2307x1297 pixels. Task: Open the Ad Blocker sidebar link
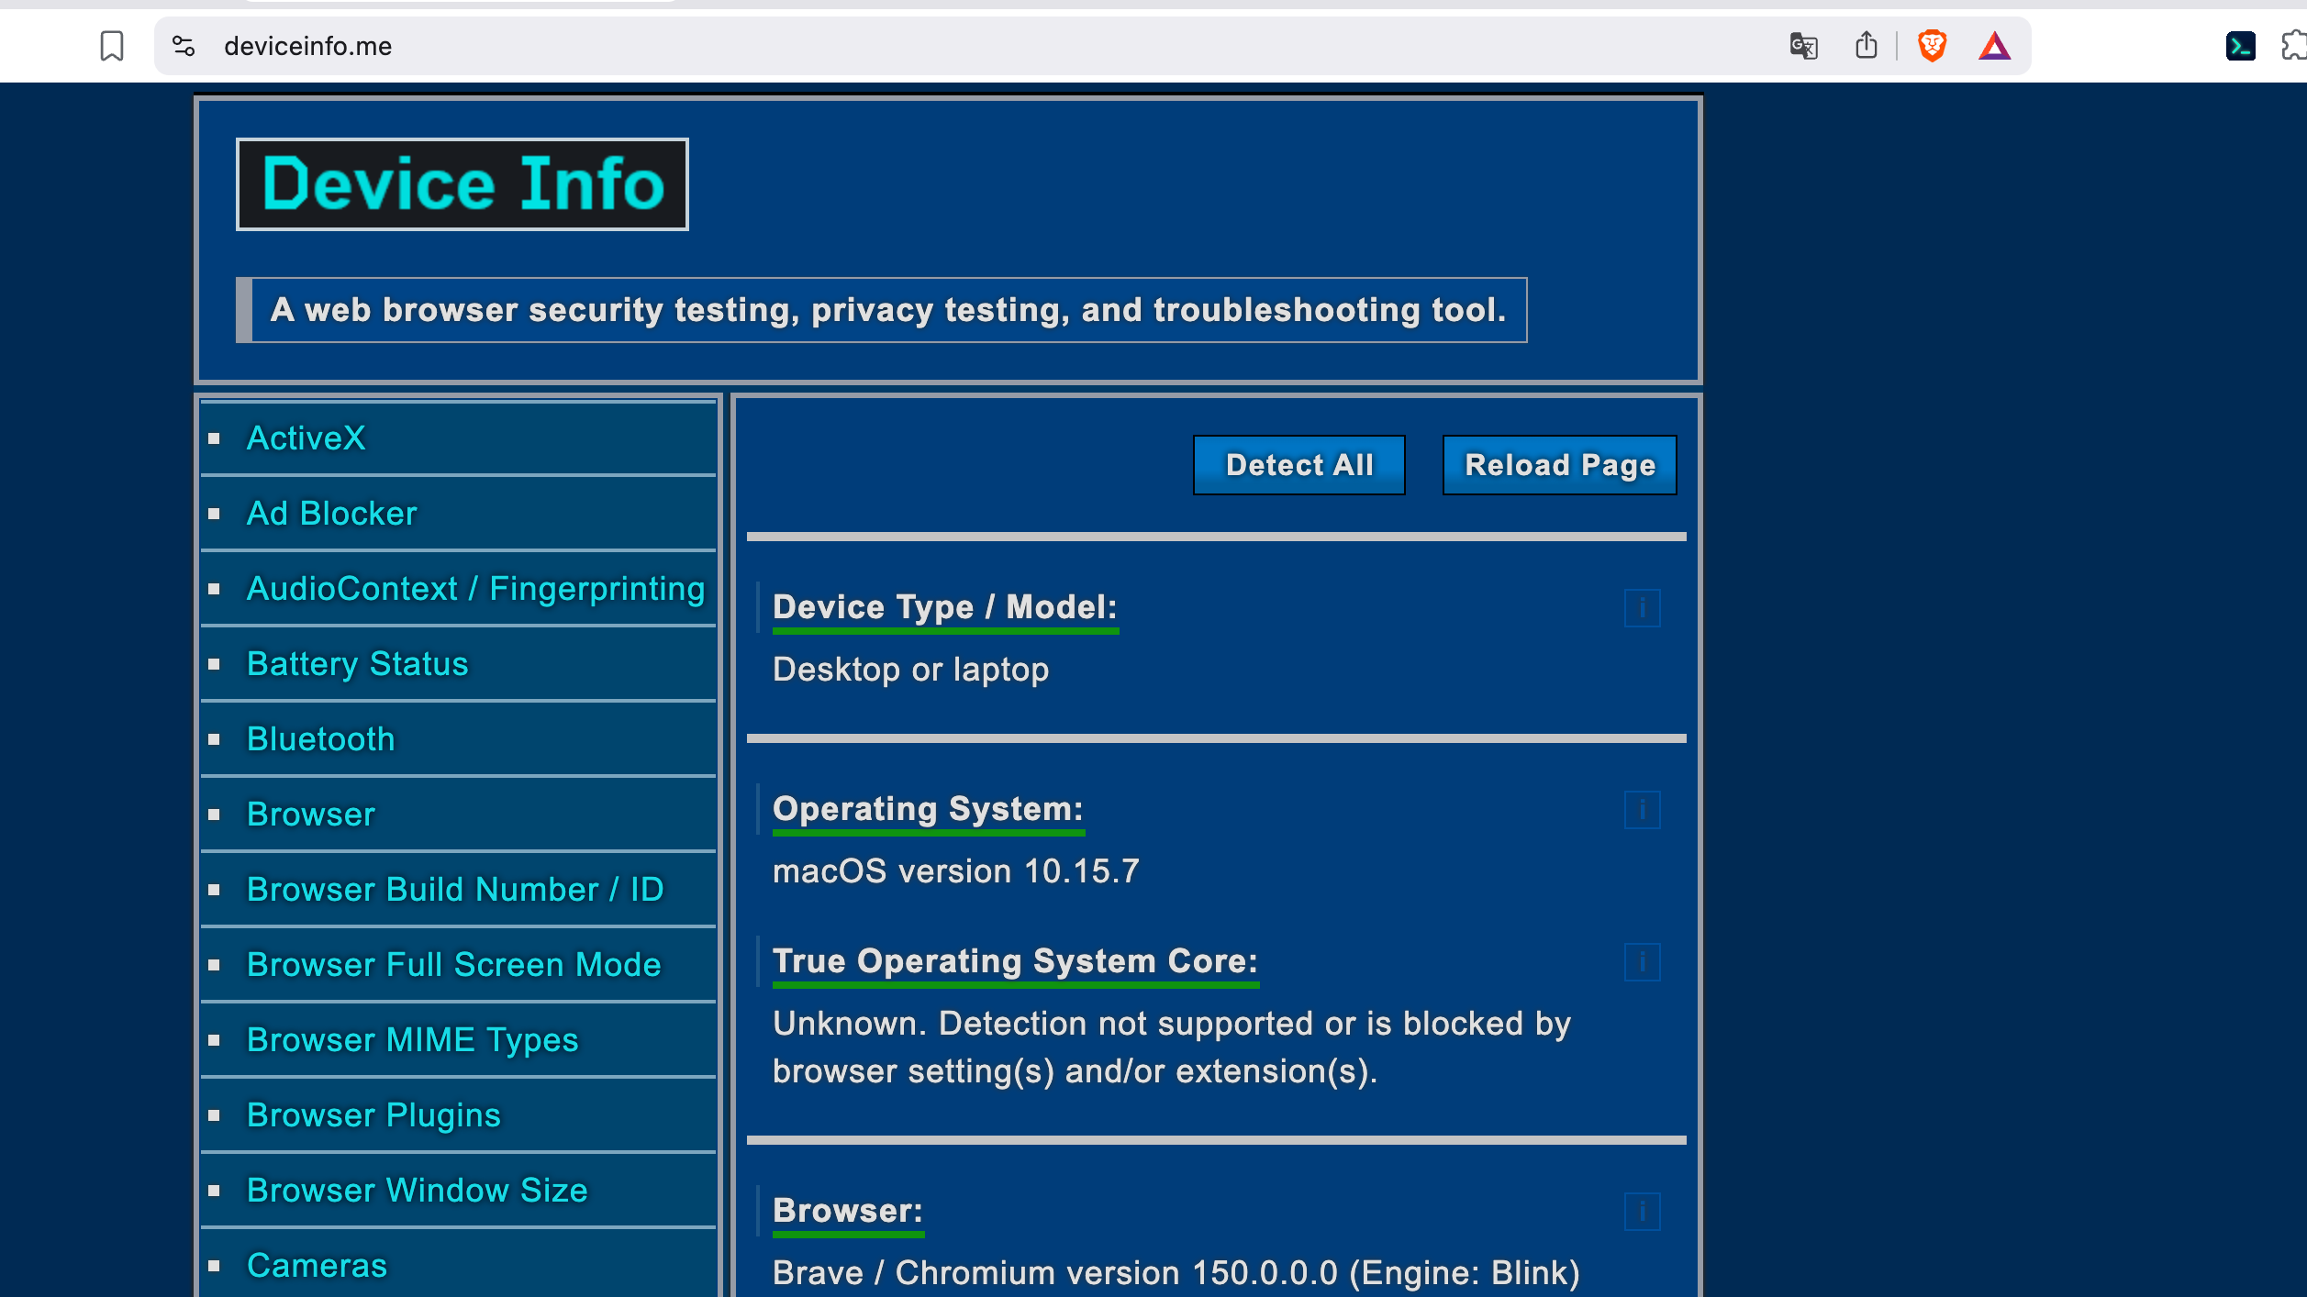tap(331, 514)
